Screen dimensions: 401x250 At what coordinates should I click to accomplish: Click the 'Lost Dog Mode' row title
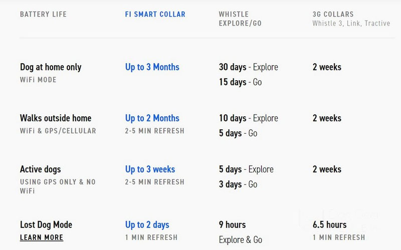[46, 224]
